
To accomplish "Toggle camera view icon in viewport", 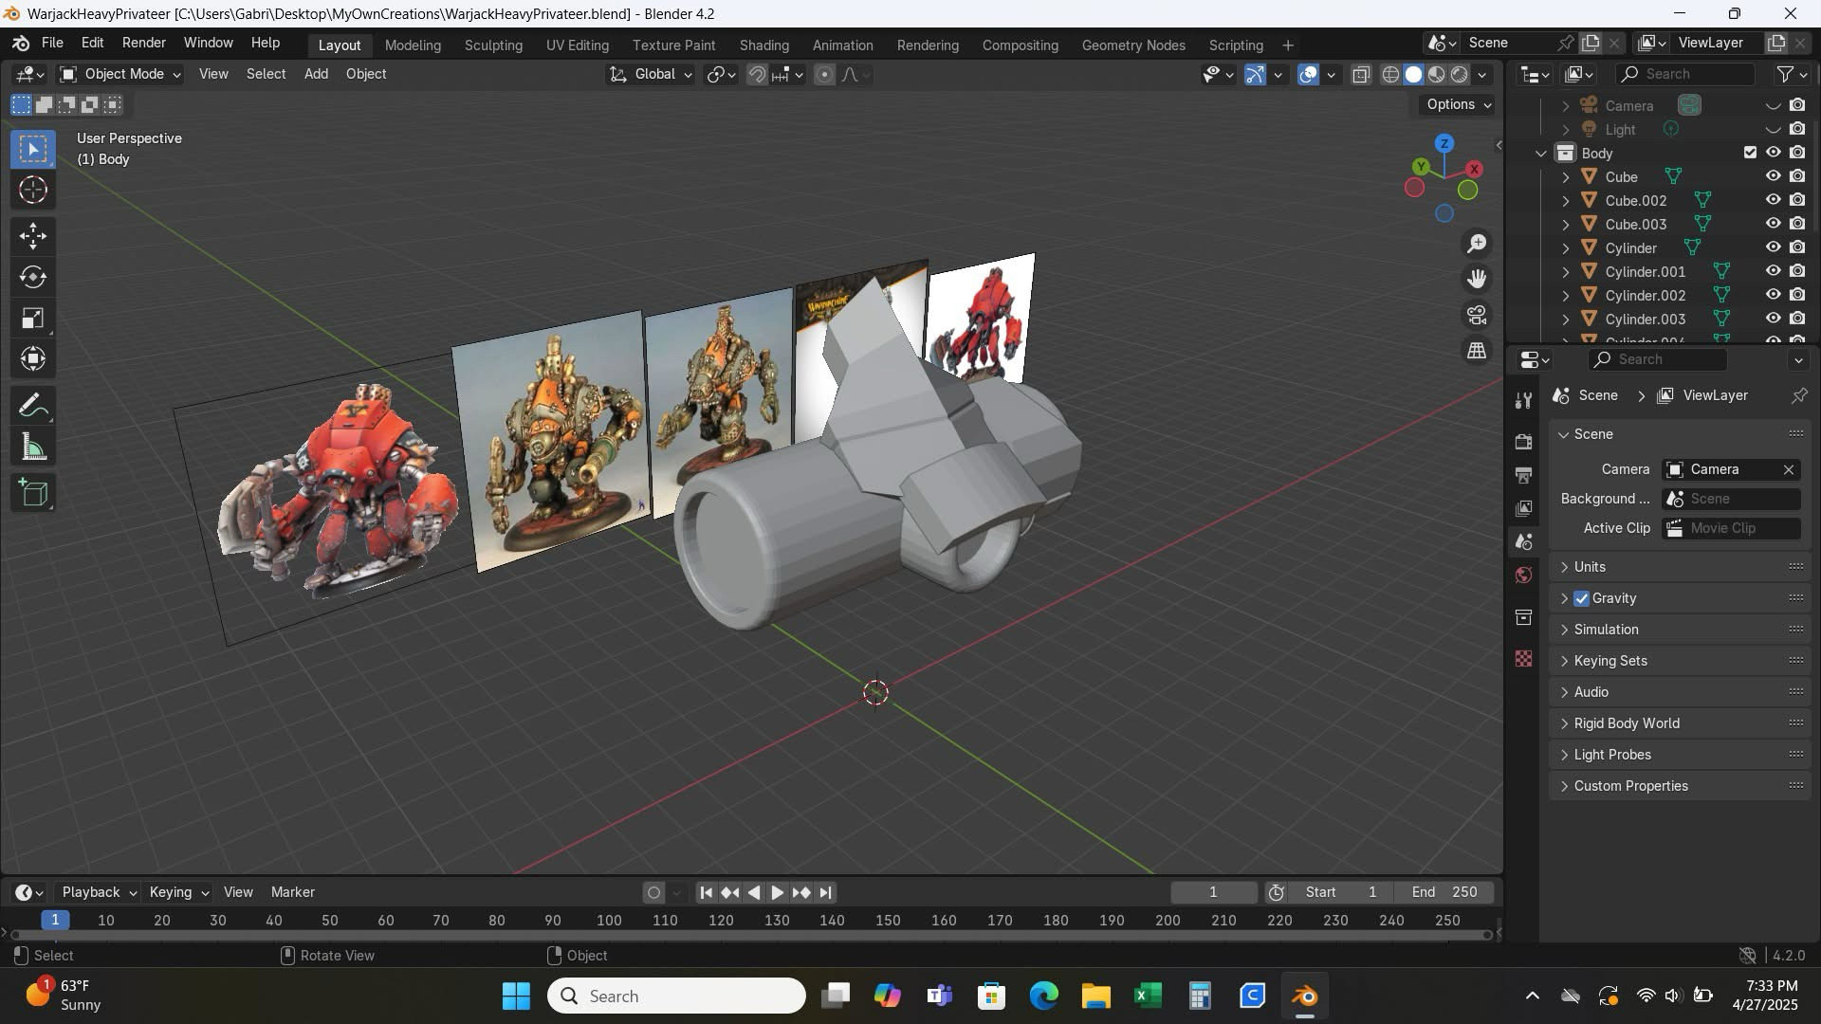I will 1477,315.
